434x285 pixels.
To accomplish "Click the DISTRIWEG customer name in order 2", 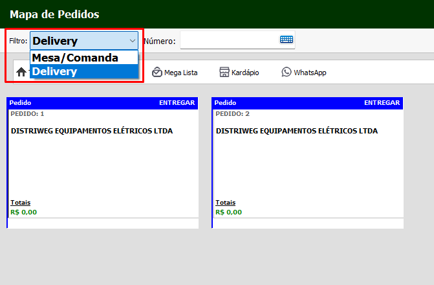I will point(296,131).
